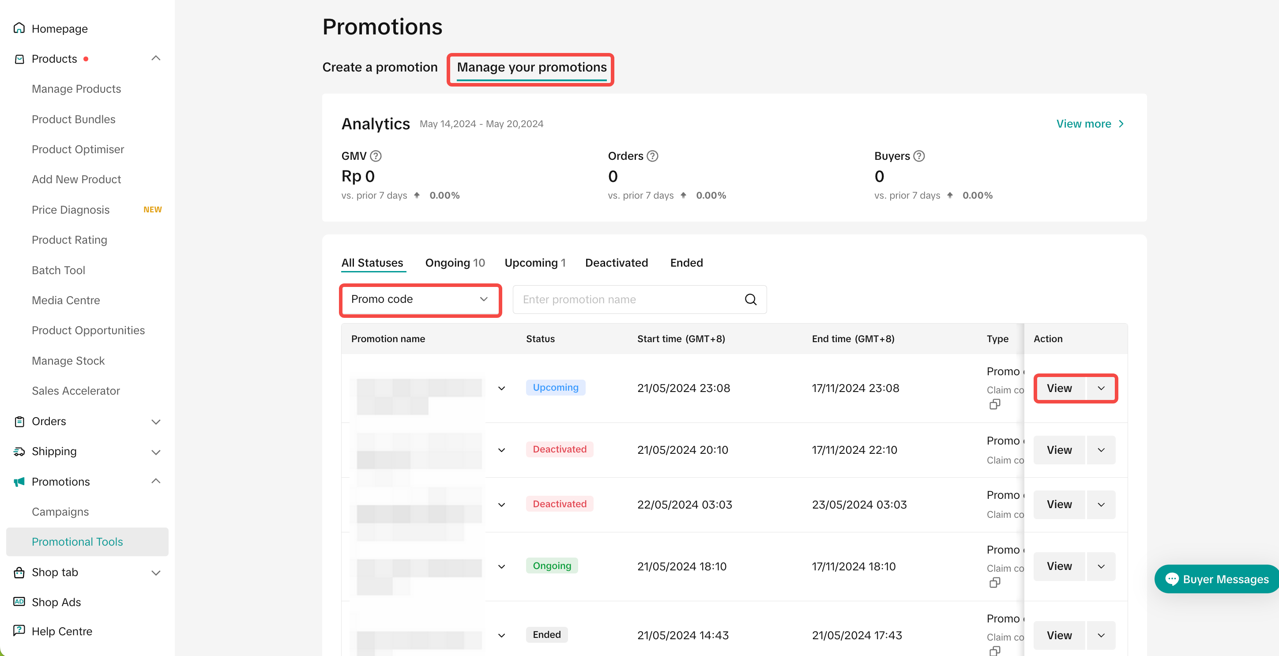1279x656 pixels.
Task: Open the Promo code filter dropdown
Action: 420,299
